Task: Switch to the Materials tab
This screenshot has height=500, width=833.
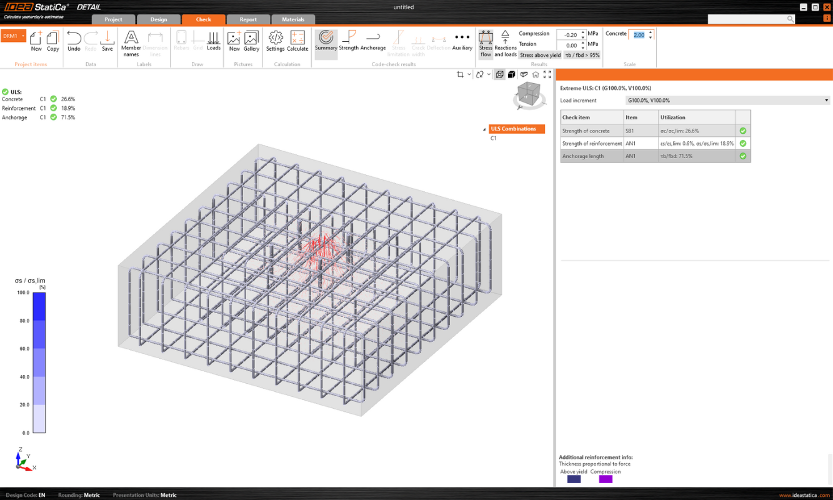Action: pos(293,19)
